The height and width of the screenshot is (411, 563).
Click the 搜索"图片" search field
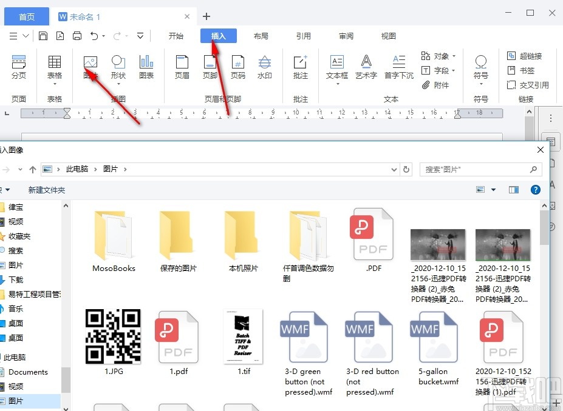pos(481,170)
